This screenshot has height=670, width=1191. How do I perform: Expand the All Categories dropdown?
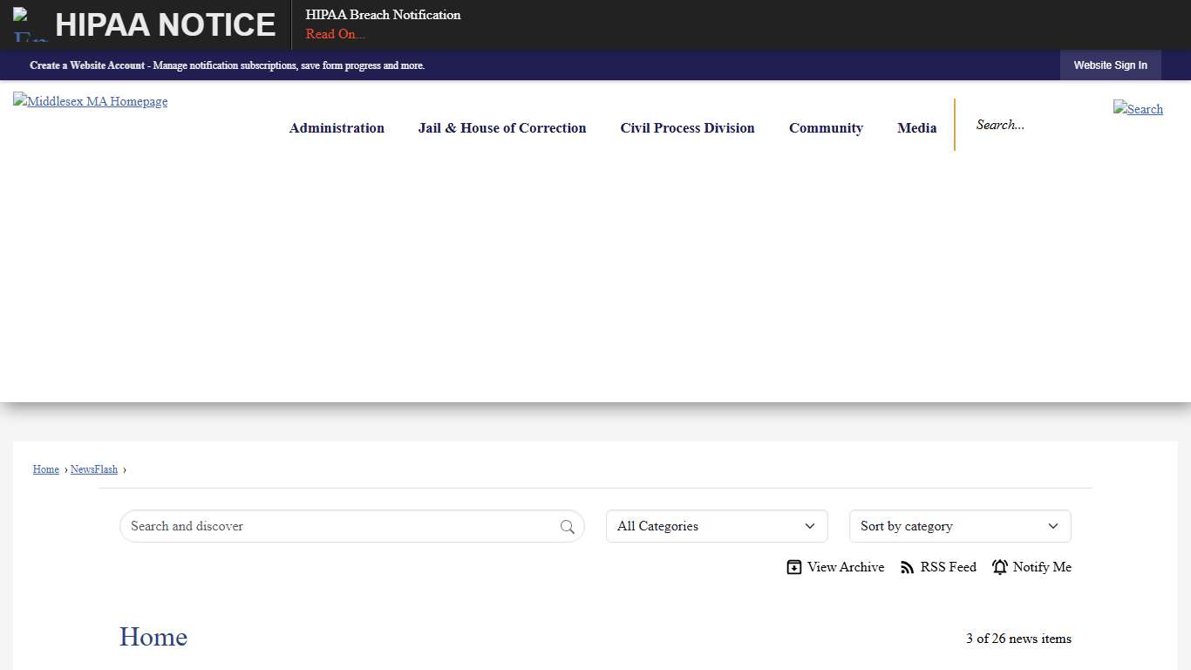pos(717,526)
